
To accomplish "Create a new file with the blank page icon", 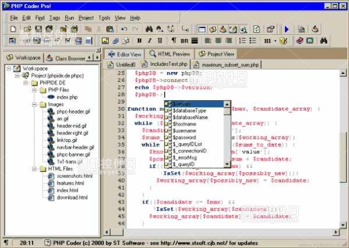I will click(13, 29).
